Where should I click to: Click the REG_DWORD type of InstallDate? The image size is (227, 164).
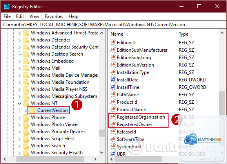click(192, 80)
